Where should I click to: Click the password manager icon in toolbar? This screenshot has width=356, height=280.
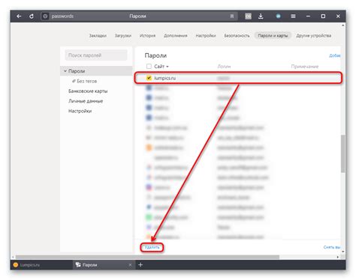point(248,16)
